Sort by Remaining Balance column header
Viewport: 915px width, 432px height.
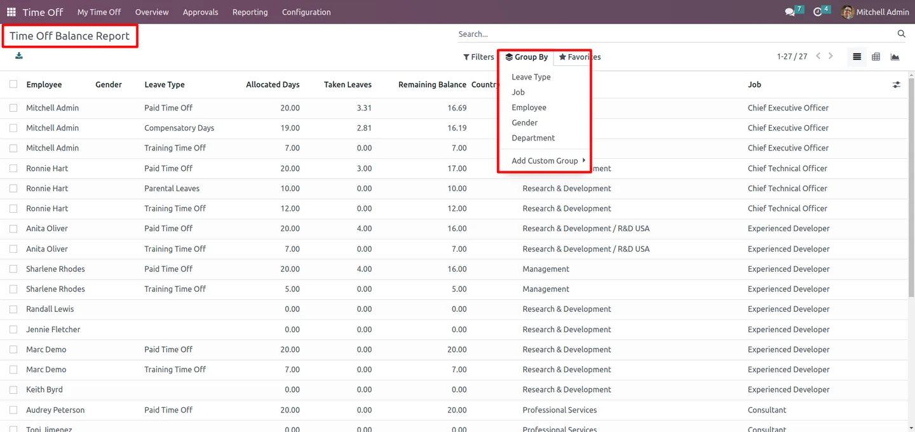coord(432,84)
